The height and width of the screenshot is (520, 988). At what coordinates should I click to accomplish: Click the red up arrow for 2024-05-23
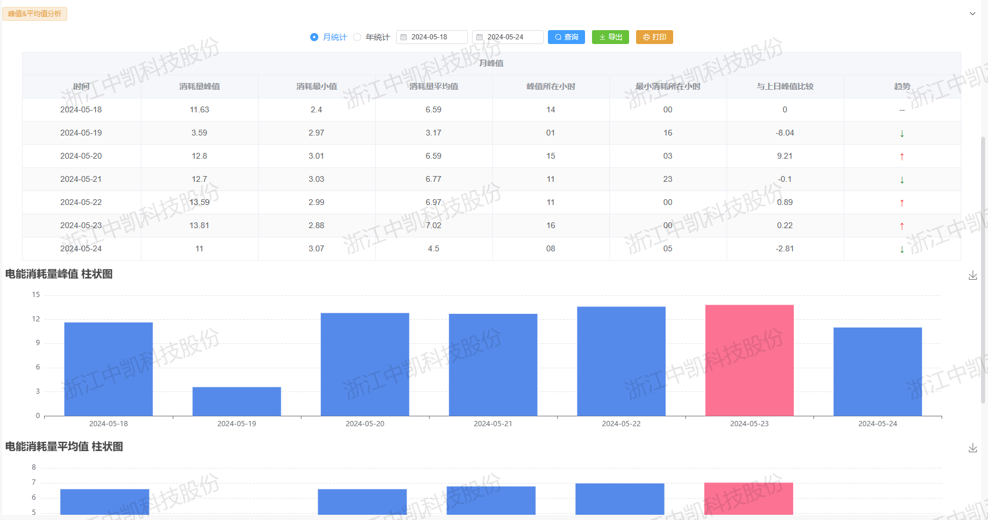click(x=902, y=226)
